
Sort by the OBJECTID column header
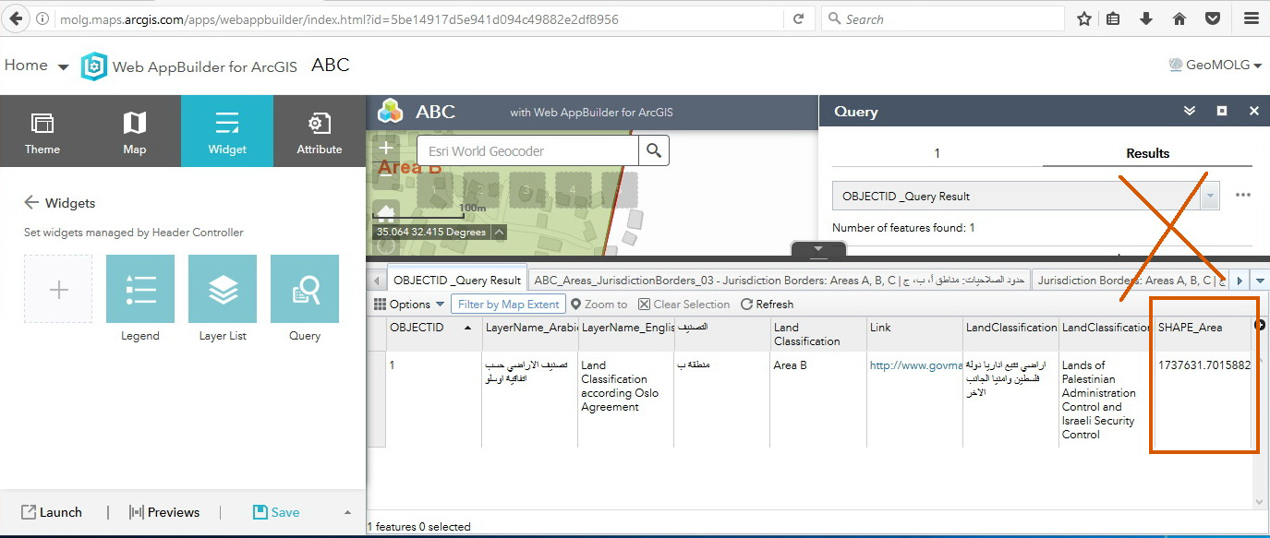click(x=433, y=333)
